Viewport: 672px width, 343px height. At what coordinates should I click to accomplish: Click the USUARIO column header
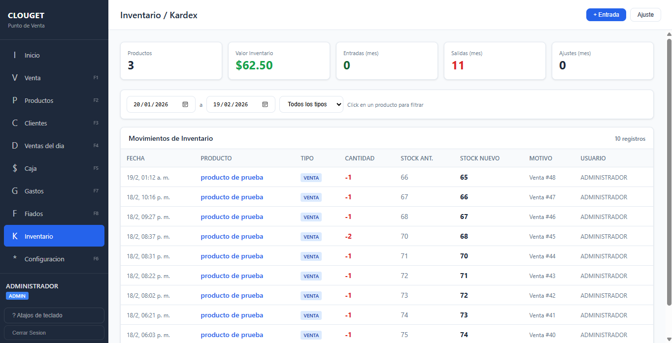[593, 158]
